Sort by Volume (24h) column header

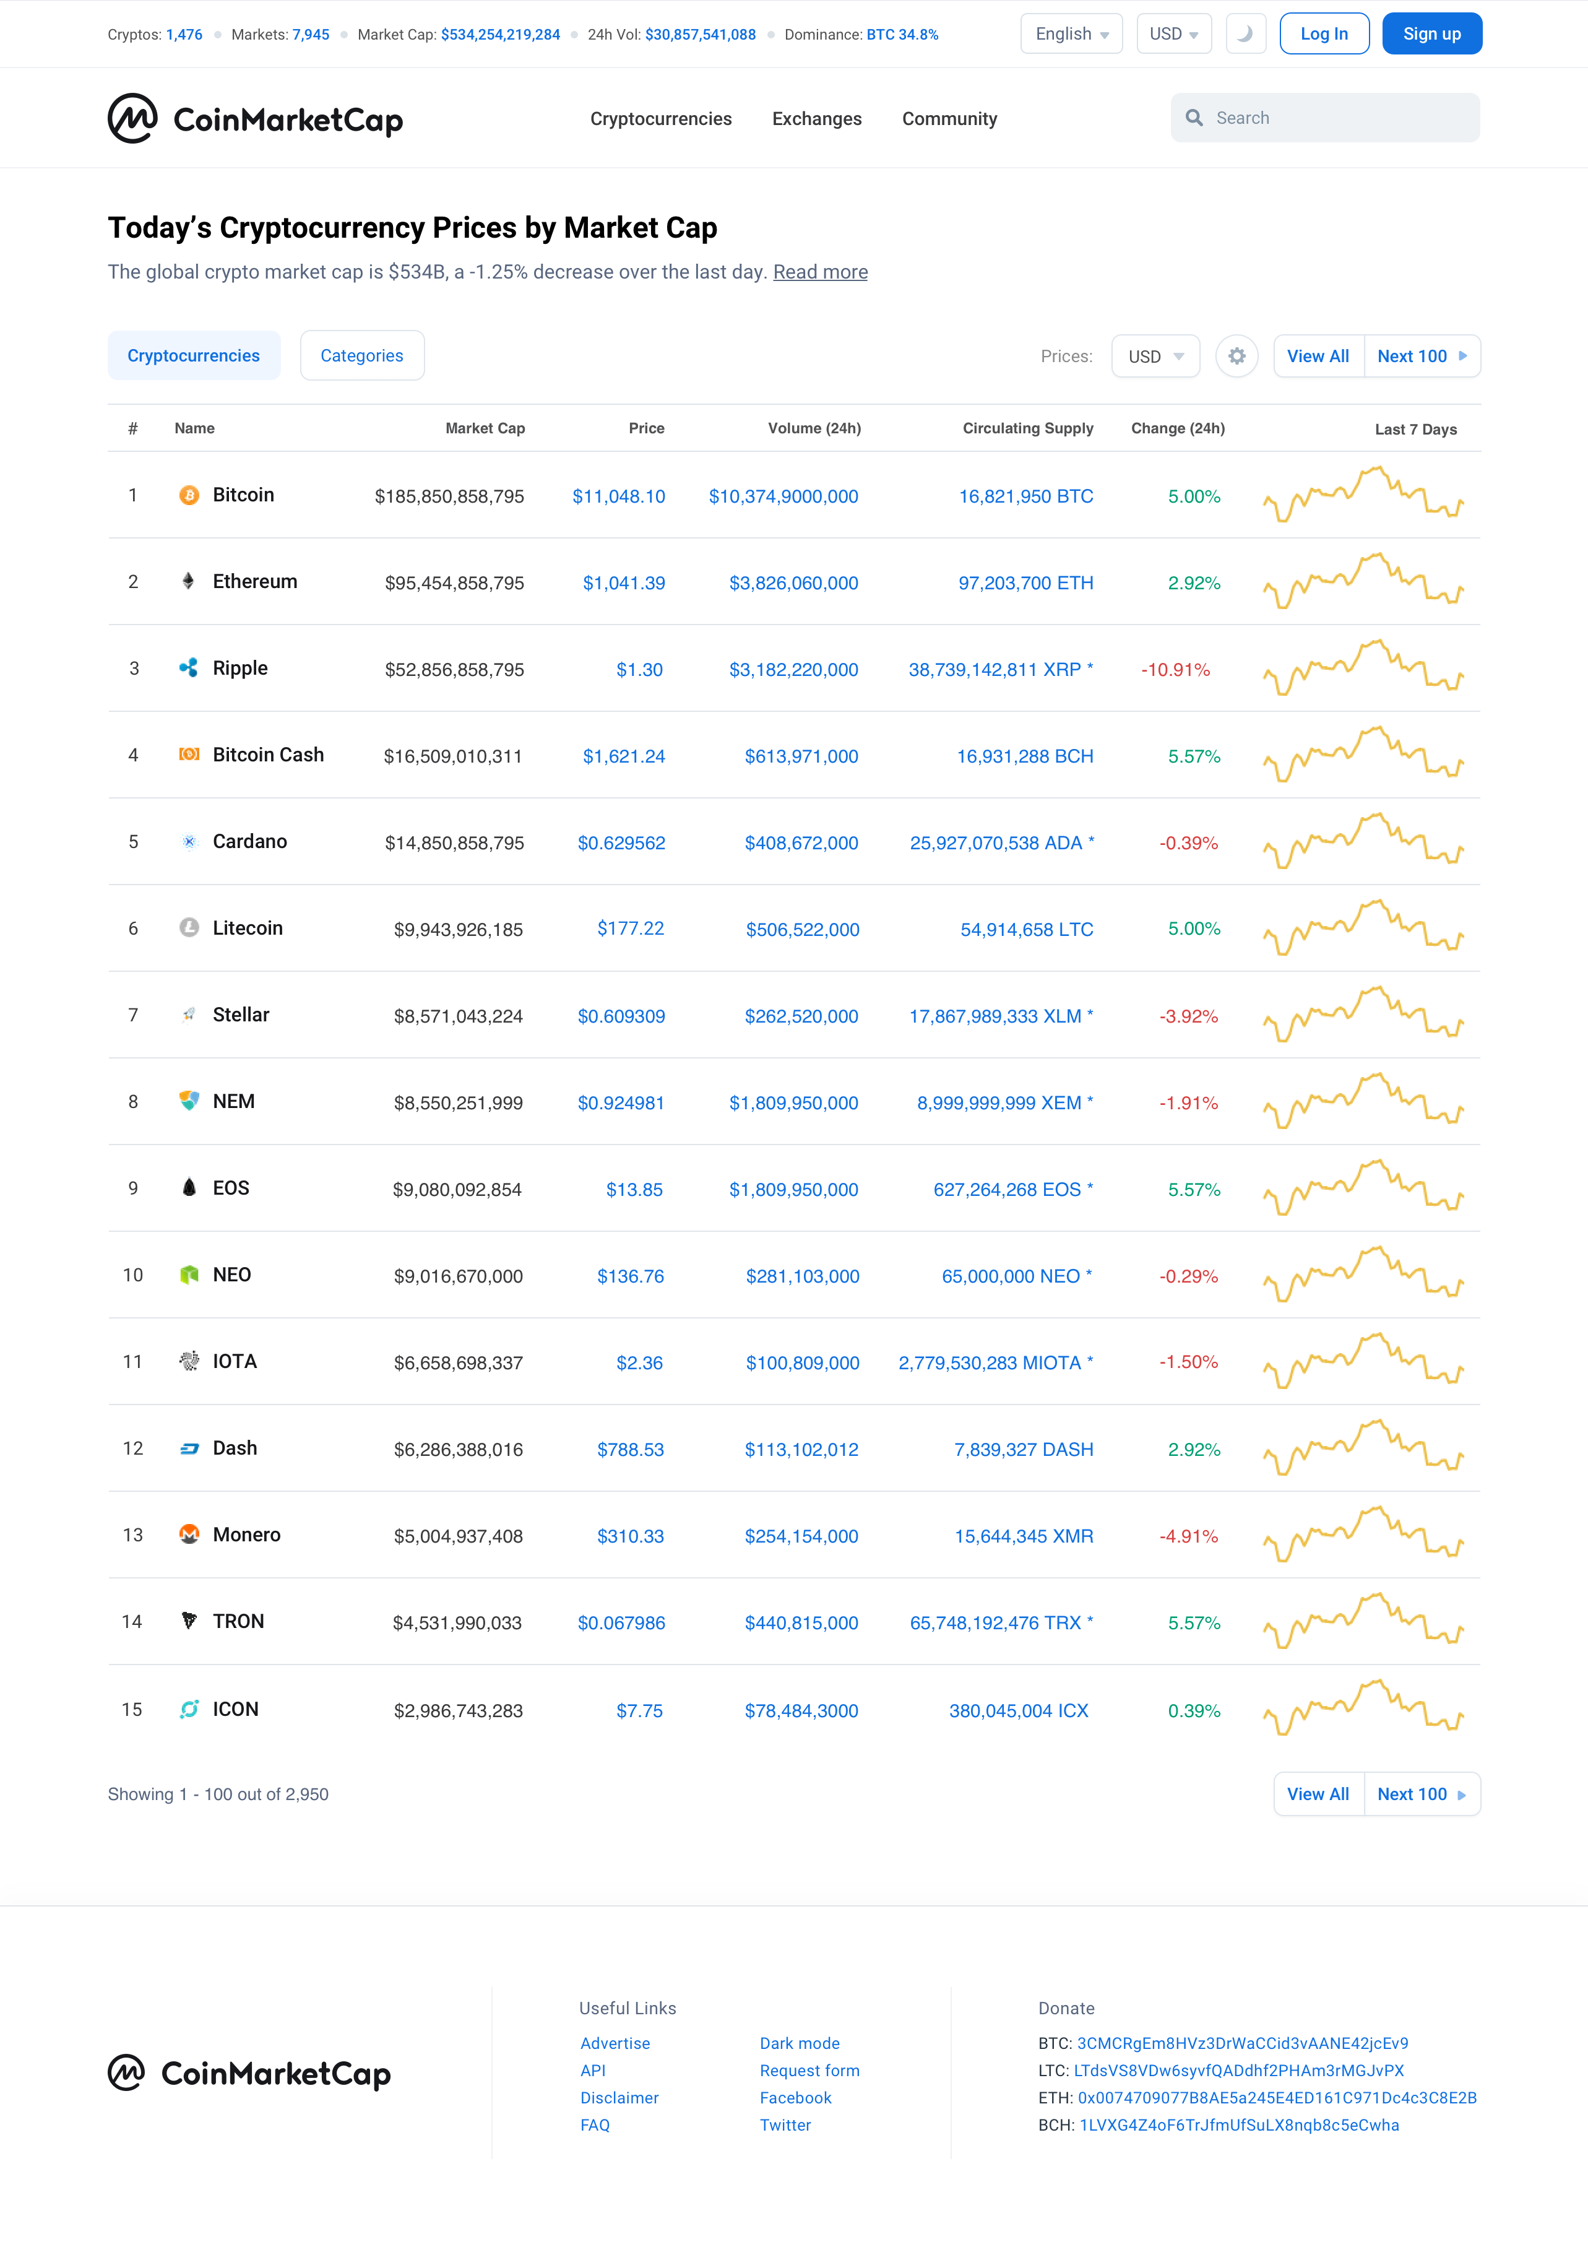point(814,428)
